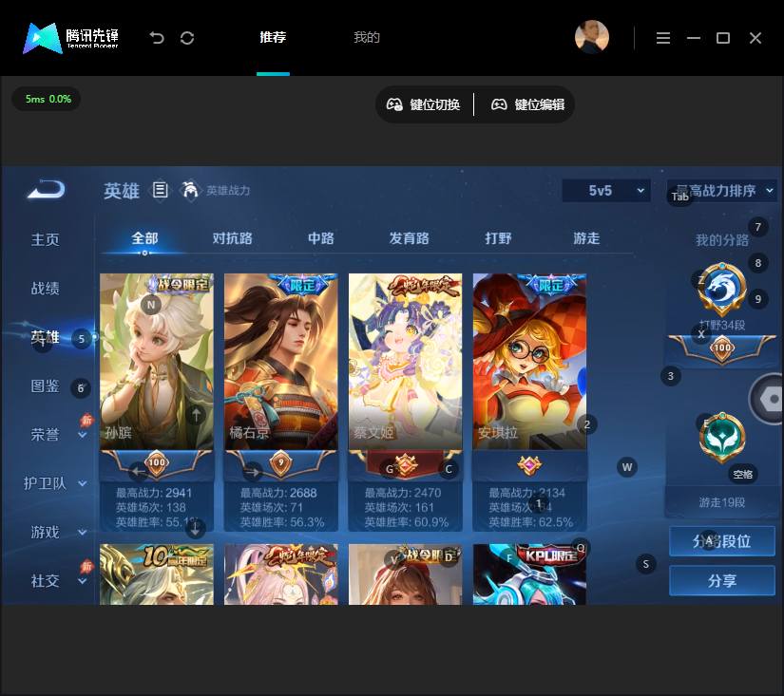
Task: Select the 打野 hero filter tab
Action: [x=498, y=238]
